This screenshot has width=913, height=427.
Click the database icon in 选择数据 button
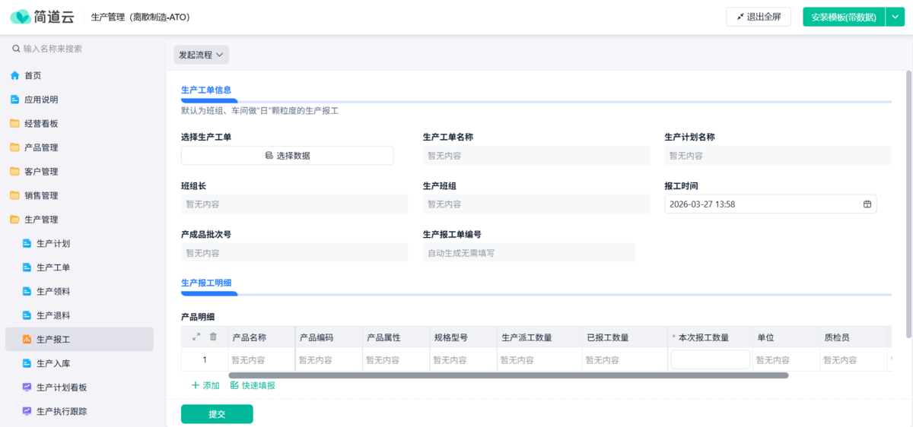pos(269,156)
